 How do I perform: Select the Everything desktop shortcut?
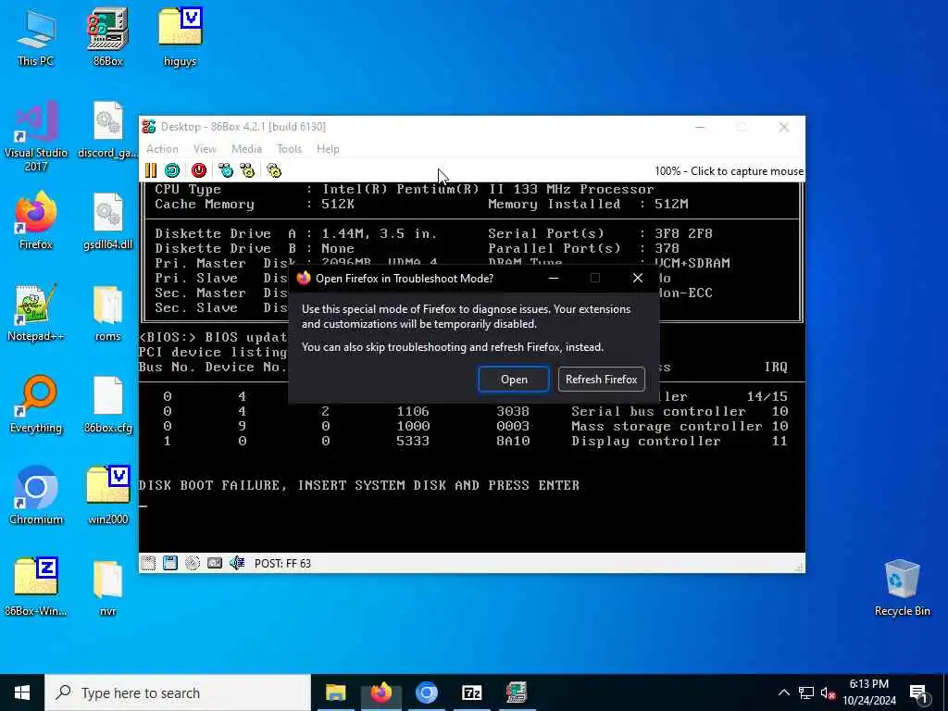[x=36, y=405]
